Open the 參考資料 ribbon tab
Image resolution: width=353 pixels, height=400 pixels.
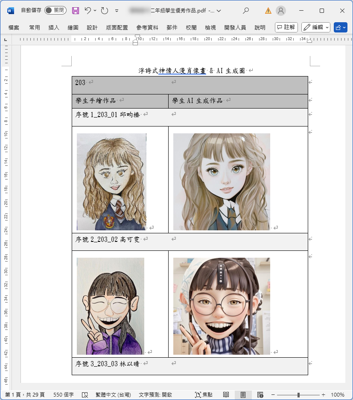pyautogui.click(x=147, y=27)
